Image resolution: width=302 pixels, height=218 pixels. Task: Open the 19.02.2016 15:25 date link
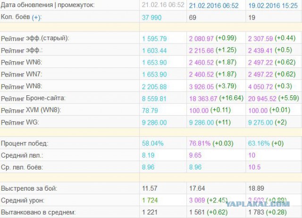273,6
